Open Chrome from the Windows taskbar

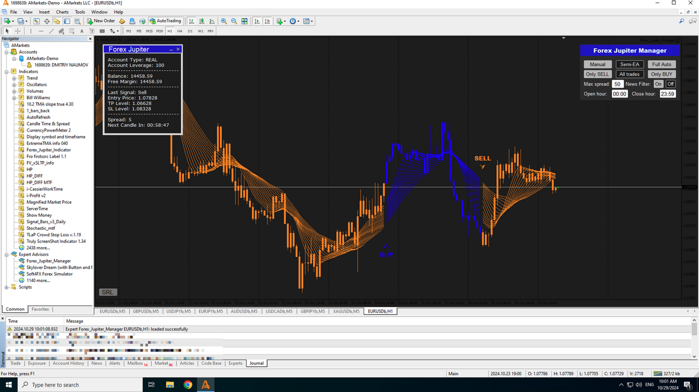(x=187, y=384)
